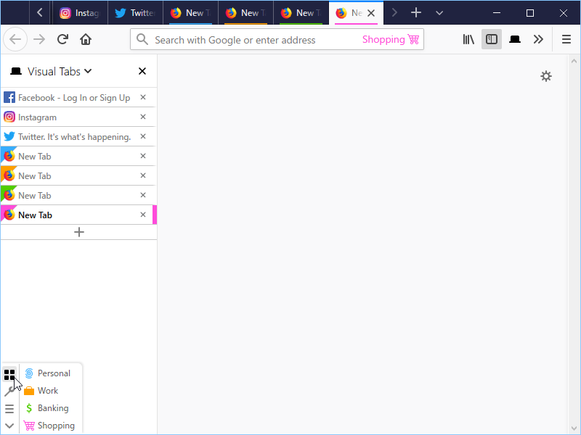This screenshot has width=581, height=435.
Task: Click the containers grid icon in sidebar
Action: coord(9,375)
